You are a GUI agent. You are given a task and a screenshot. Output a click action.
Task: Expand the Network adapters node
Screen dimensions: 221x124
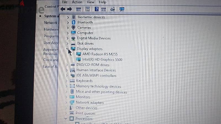click(x=66, y=103)
